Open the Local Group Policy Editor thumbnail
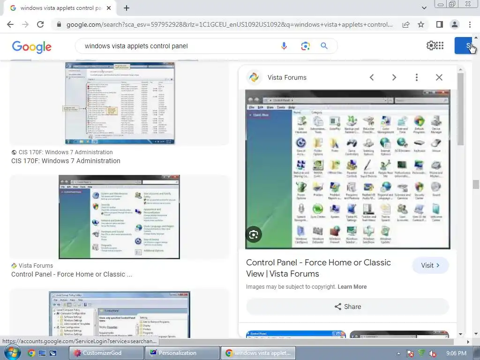 pyautogui.click(x=120, y=315)
